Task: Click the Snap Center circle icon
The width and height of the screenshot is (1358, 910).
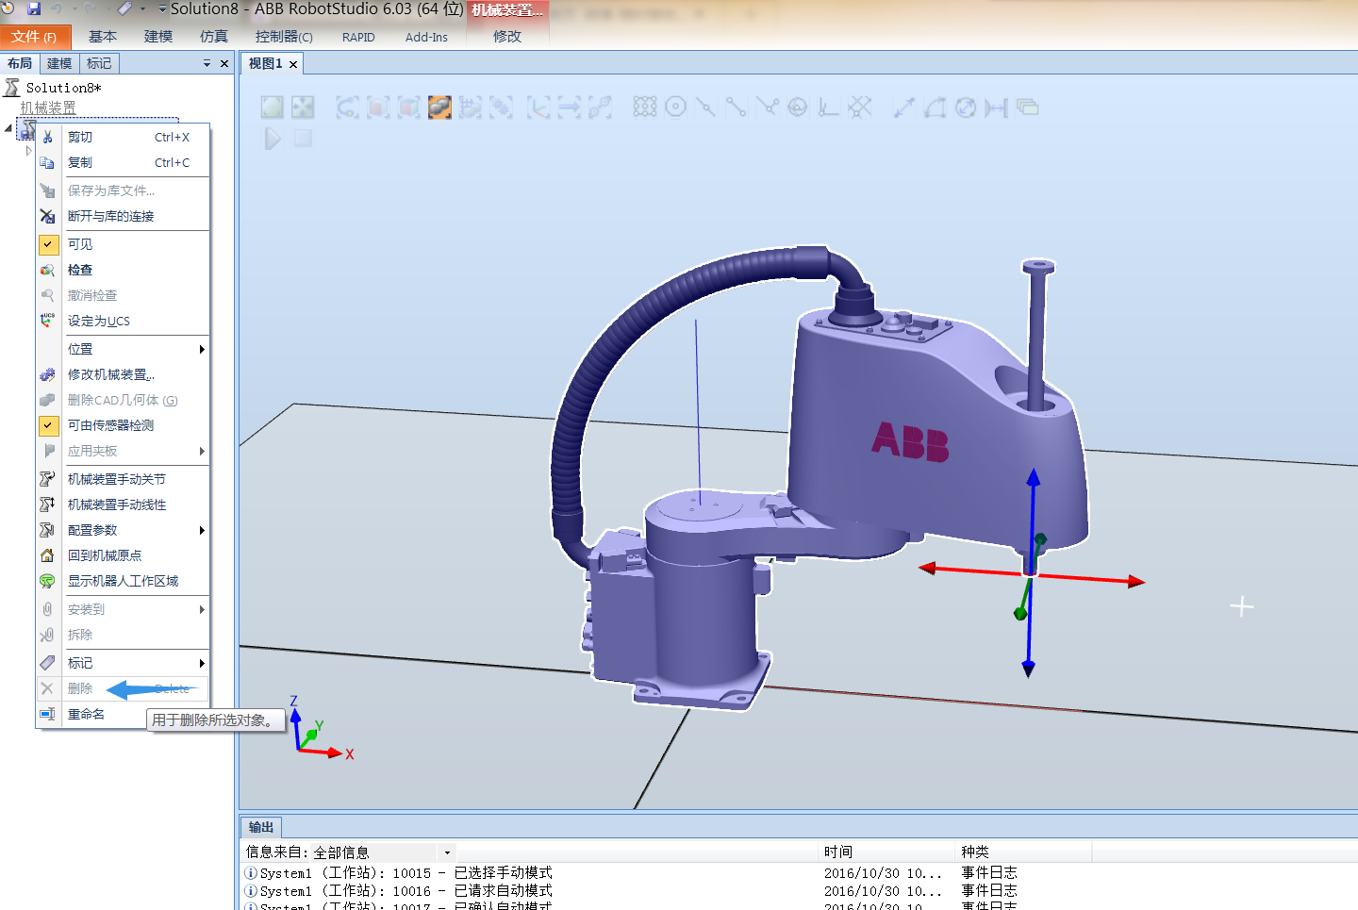Action: coord(676,108)
